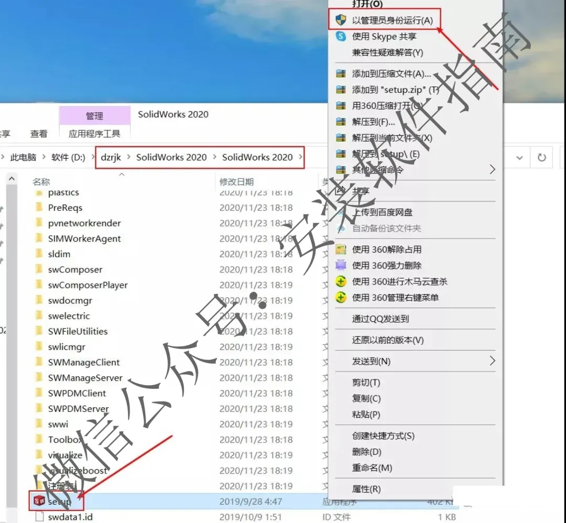
Task: Select 删除(D) menu entry
Action: (x=366, y=452)
